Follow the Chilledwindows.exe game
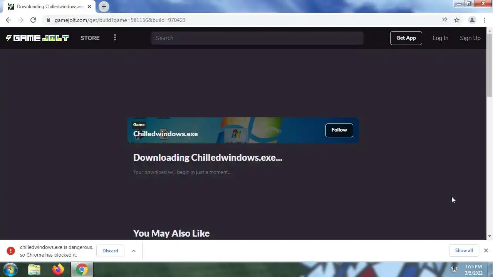The width and height of the screenshot is (493, 277). (339, 130)
